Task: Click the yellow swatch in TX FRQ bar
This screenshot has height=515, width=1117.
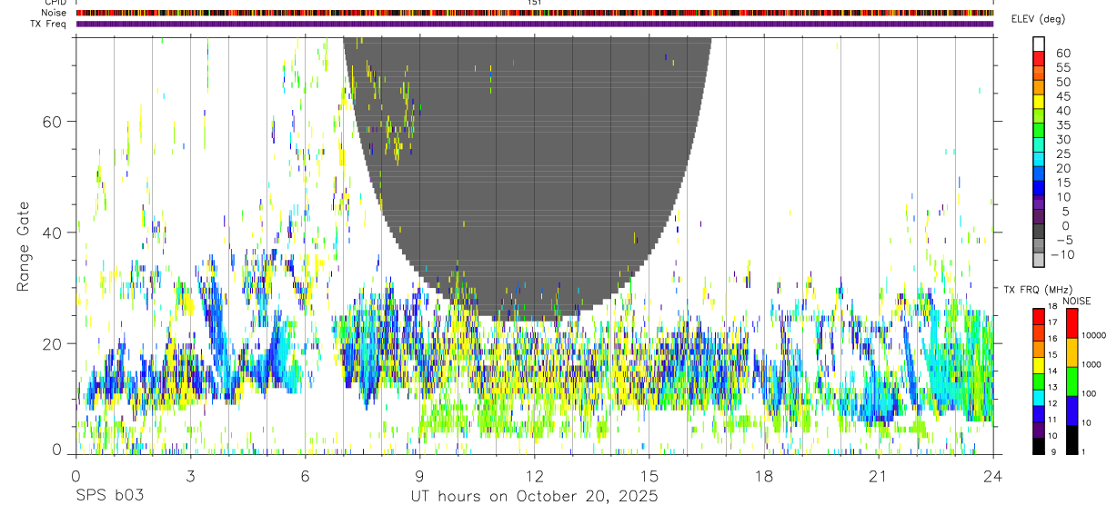Action: pyautogui.click(x=1039, y=365)
